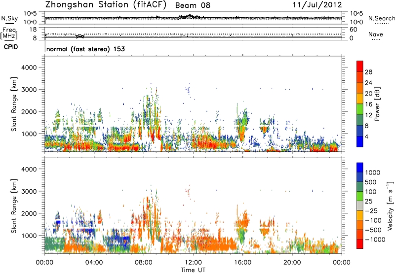Click the left '10^5' noise axis tick
Image resolution: width=395 pixels, height=273 pixels.
tap(30, 14)
